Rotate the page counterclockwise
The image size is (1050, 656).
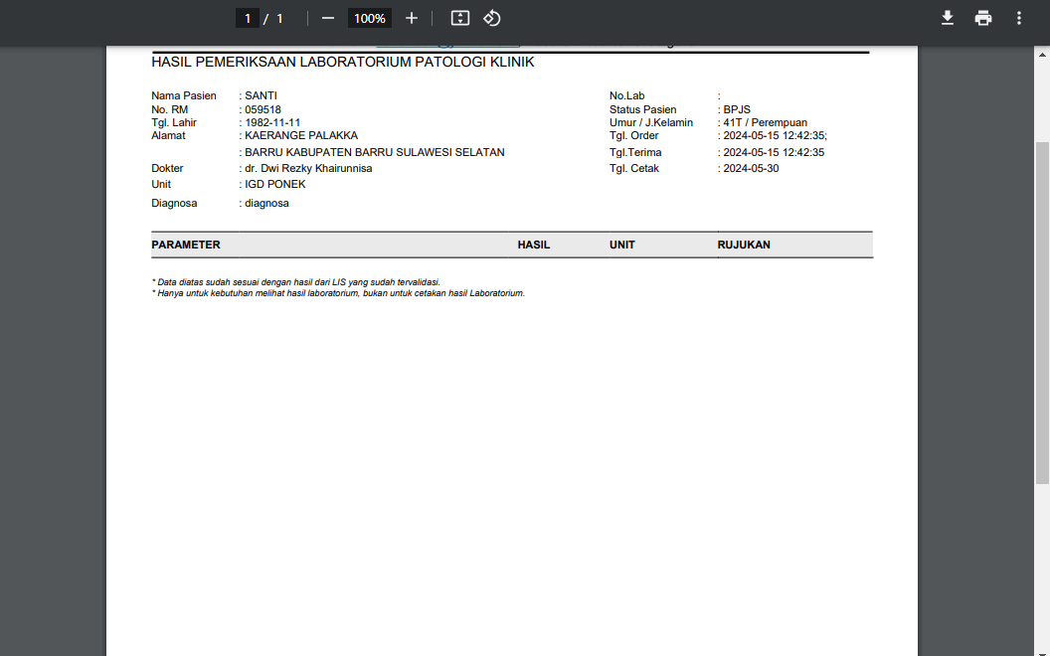(x=491, y=18)
